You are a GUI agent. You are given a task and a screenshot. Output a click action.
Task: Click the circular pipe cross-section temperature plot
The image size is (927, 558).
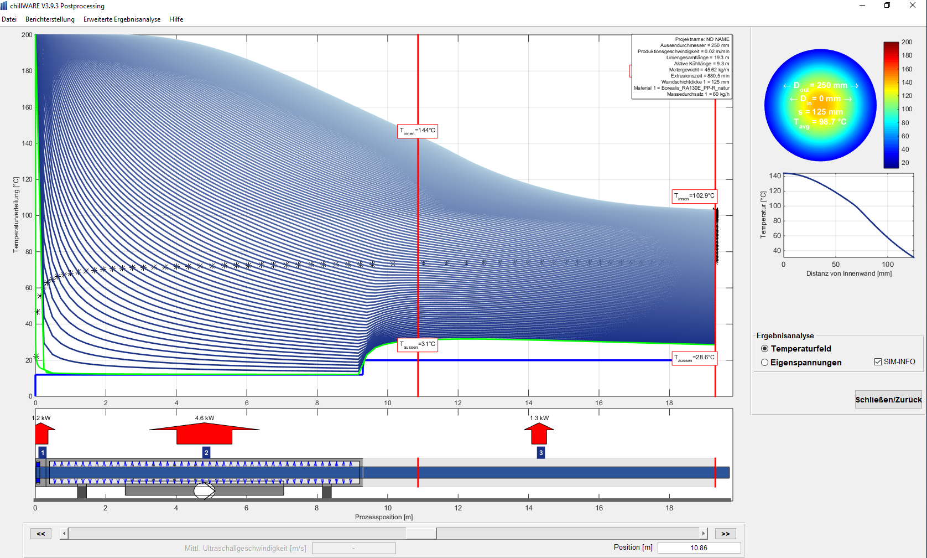pos(820,105)
